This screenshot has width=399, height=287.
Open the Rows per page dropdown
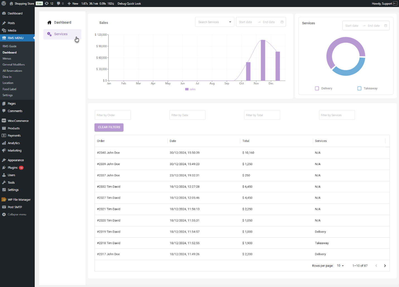click(x=340, y=266)
